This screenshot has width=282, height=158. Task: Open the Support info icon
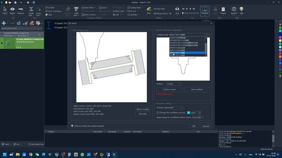tap(234, 11)
